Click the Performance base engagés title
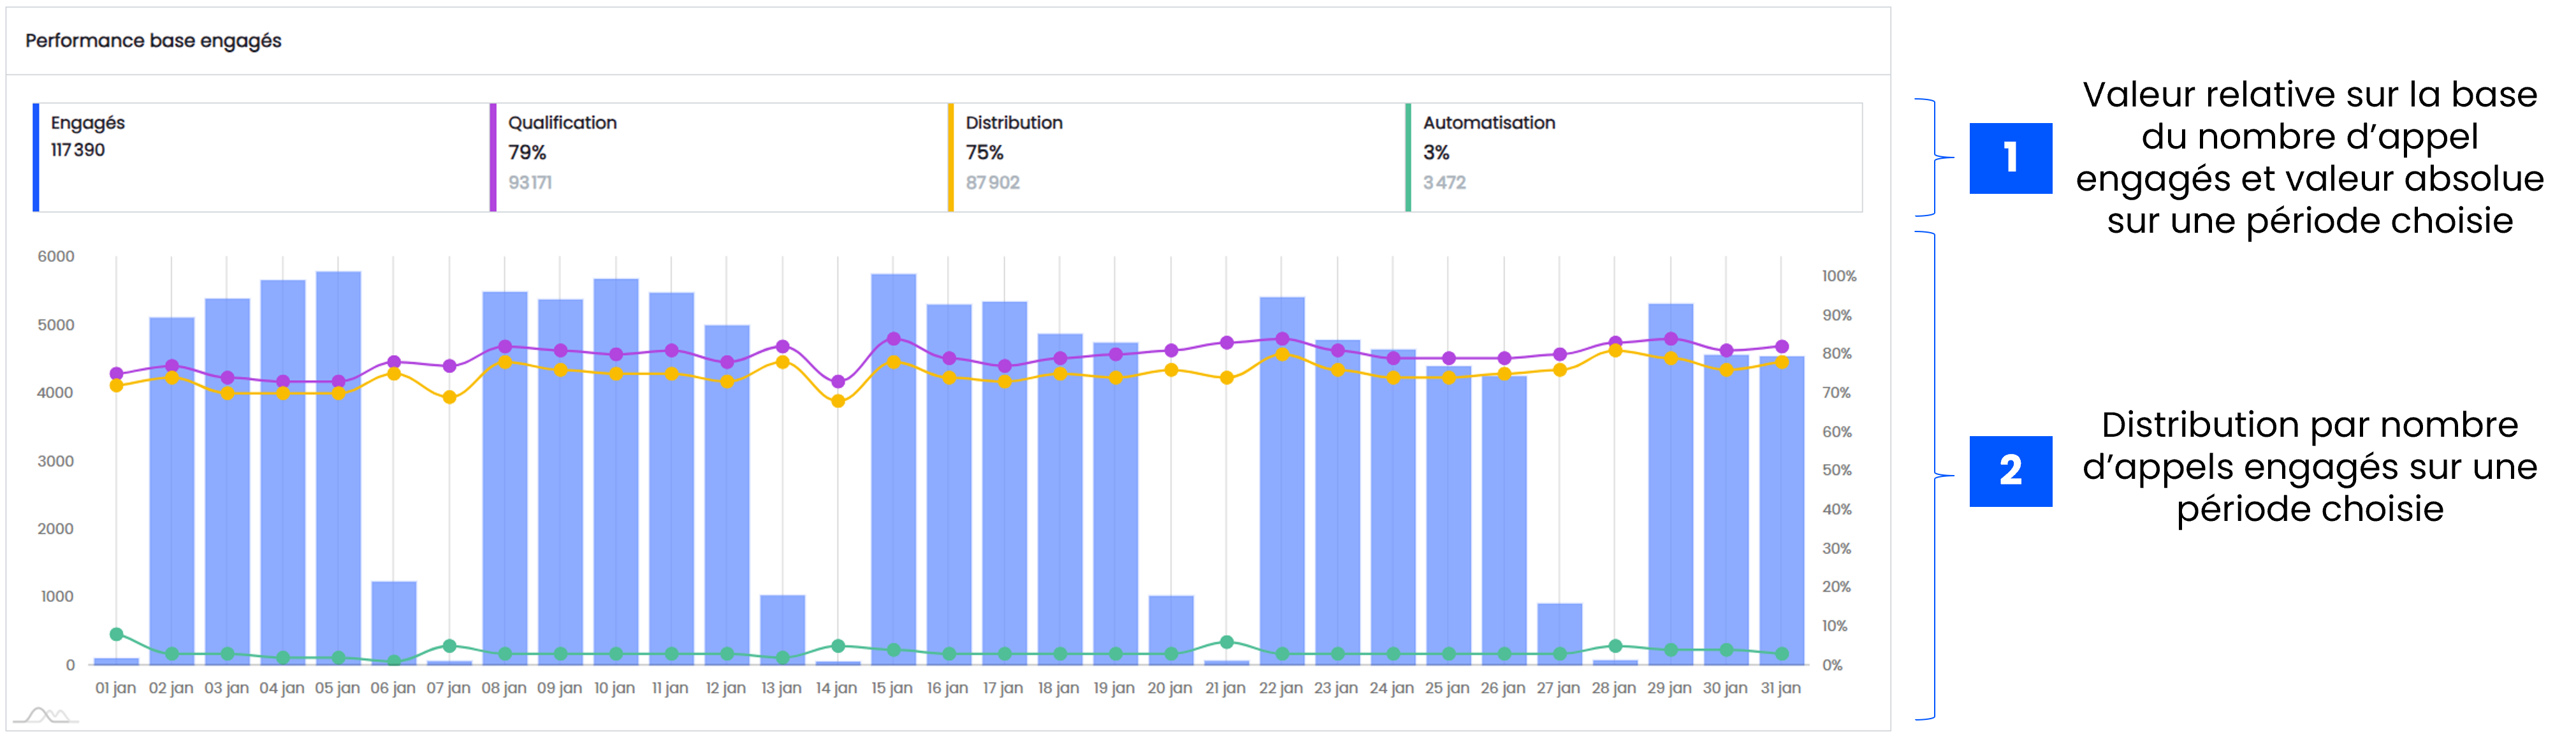This screenshot has width=2576, height=739. point(153,41)
